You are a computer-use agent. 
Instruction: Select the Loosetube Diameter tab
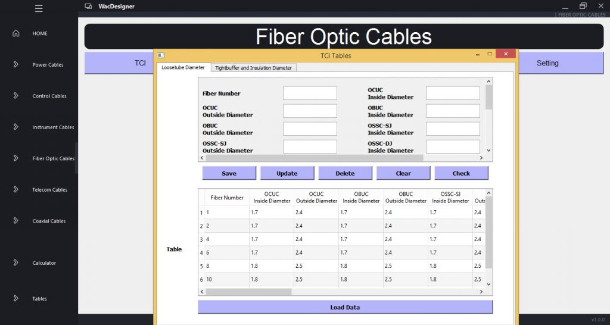[x=183, y=67]
